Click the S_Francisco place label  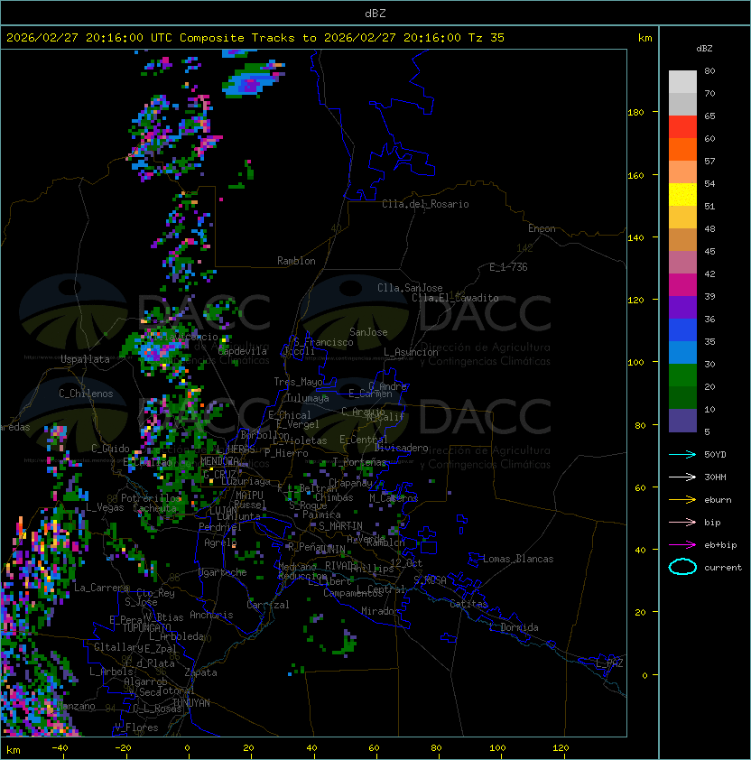[x=323, y=342]
